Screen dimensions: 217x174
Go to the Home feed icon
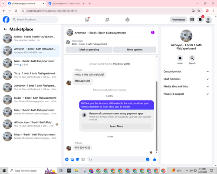tap(87, 20)
